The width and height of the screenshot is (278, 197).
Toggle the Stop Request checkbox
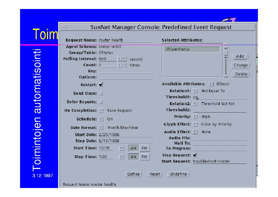195,155
